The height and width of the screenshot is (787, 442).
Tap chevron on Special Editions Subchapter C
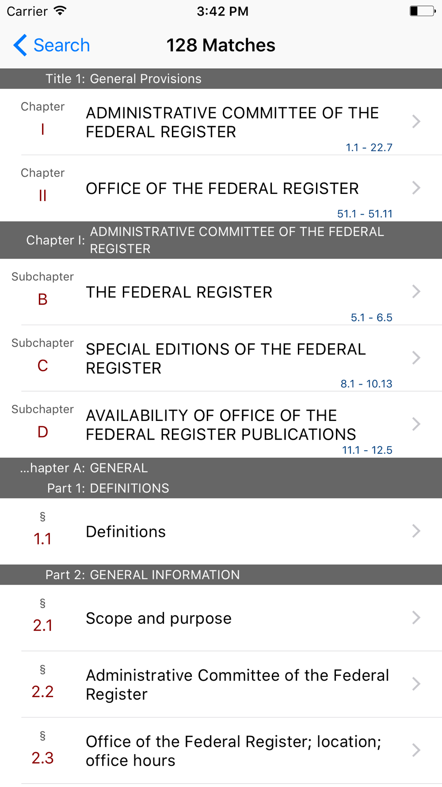click(416, 358)
